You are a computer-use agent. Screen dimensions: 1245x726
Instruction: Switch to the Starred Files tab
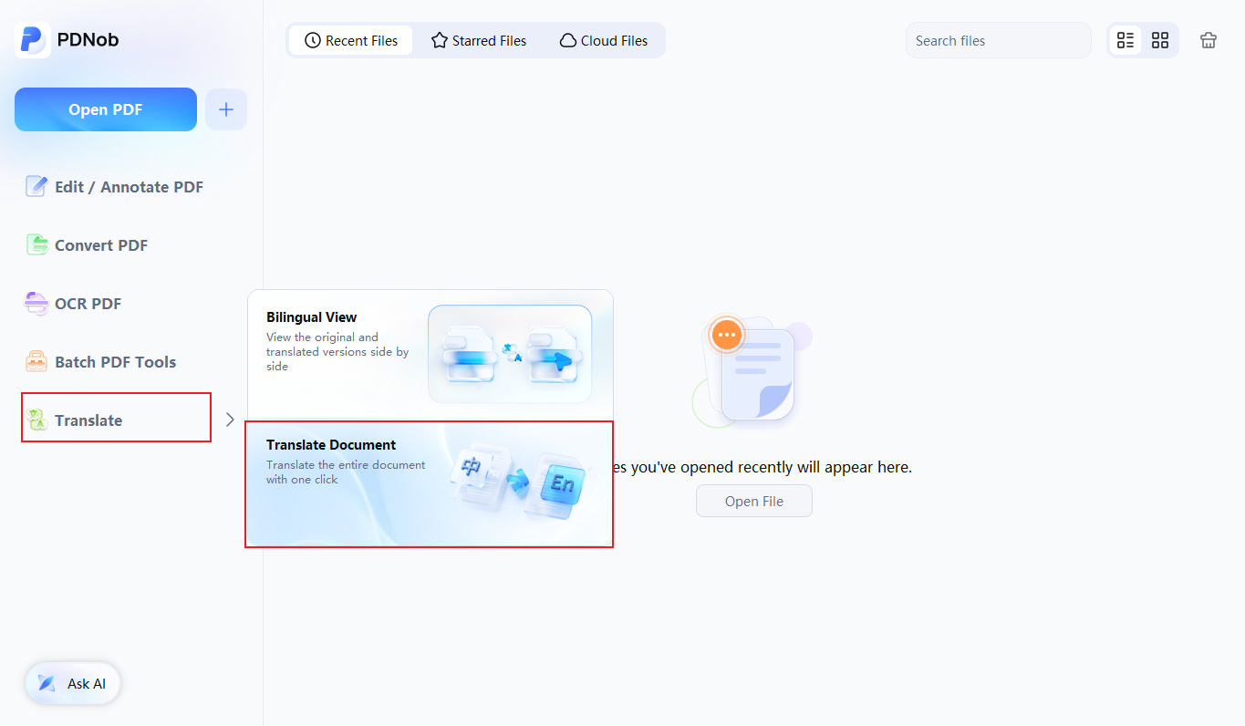[x=479, y=41]
